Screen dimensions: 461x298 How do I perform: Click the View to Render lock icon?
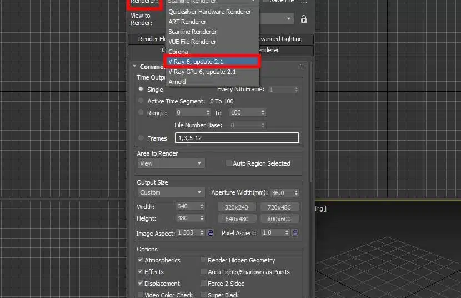tap(304, 19)
